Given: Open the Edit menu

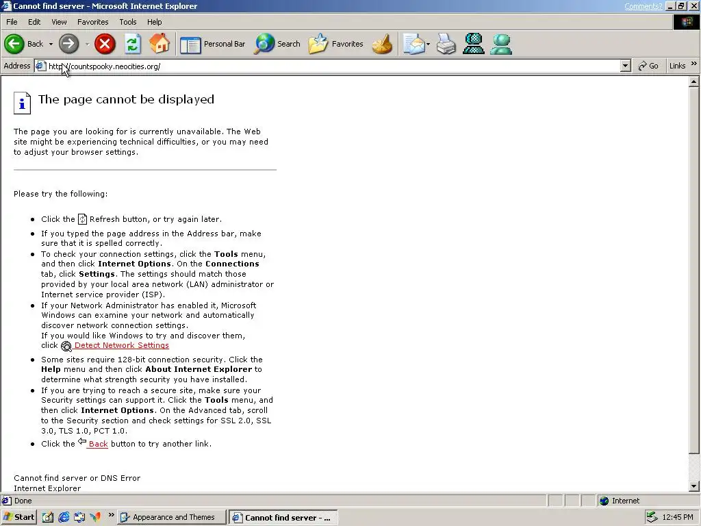Looking at the screenshot, I should click(34, 22).
